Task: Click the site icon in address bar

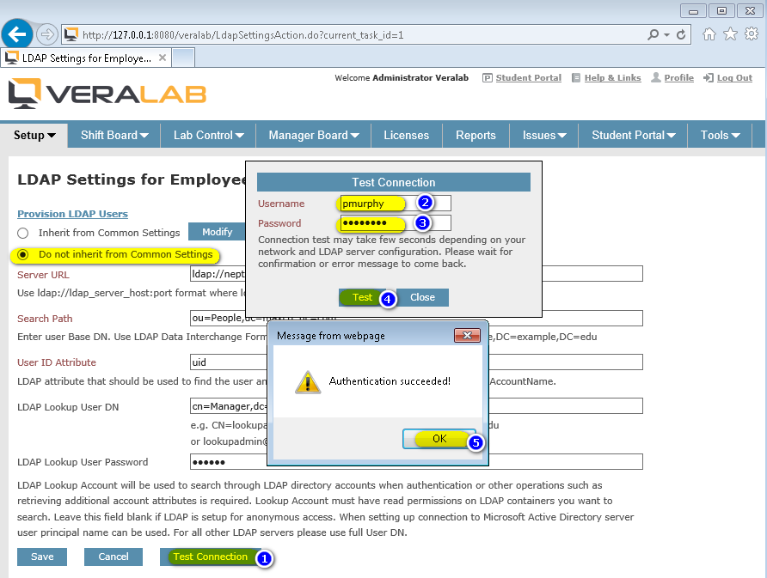Action: (71, 34)
